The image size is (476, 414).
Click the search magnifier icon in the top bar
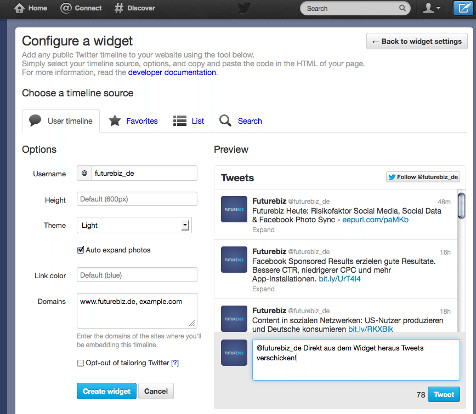pyautogui.click(x=402, y=8)
